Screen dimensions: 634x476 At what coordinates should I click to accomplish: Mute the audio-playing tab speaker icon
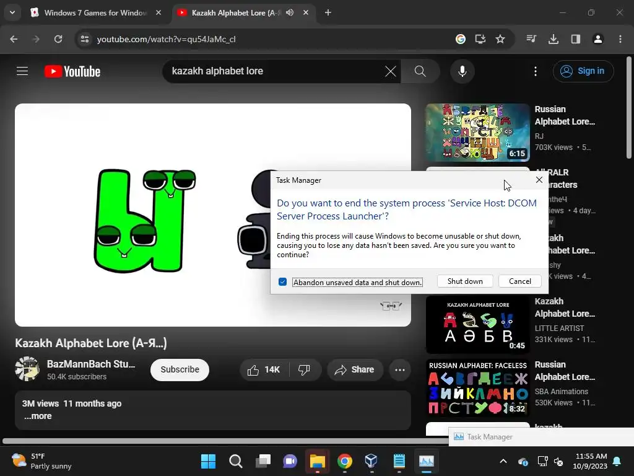point(290,13)
